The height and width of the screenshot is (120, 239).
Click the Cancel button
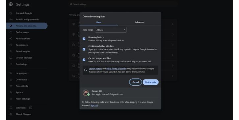click(x=136, y=82)
